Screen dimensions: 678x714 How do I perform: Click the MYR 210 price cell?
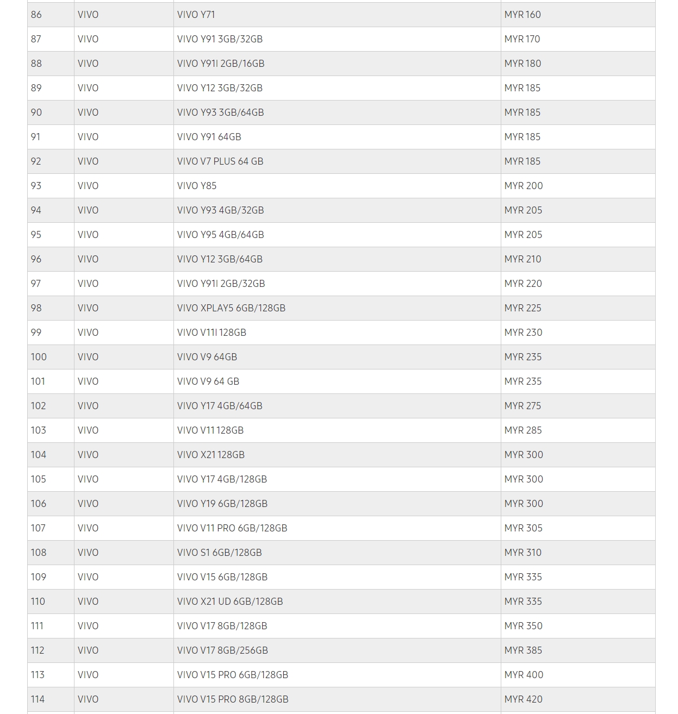click(x=523, y=259)
